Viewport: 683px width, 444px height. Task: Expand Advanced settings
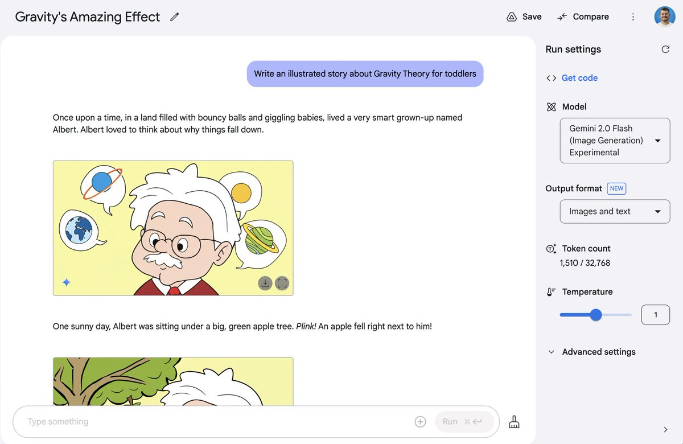click(x=591, y=352)
